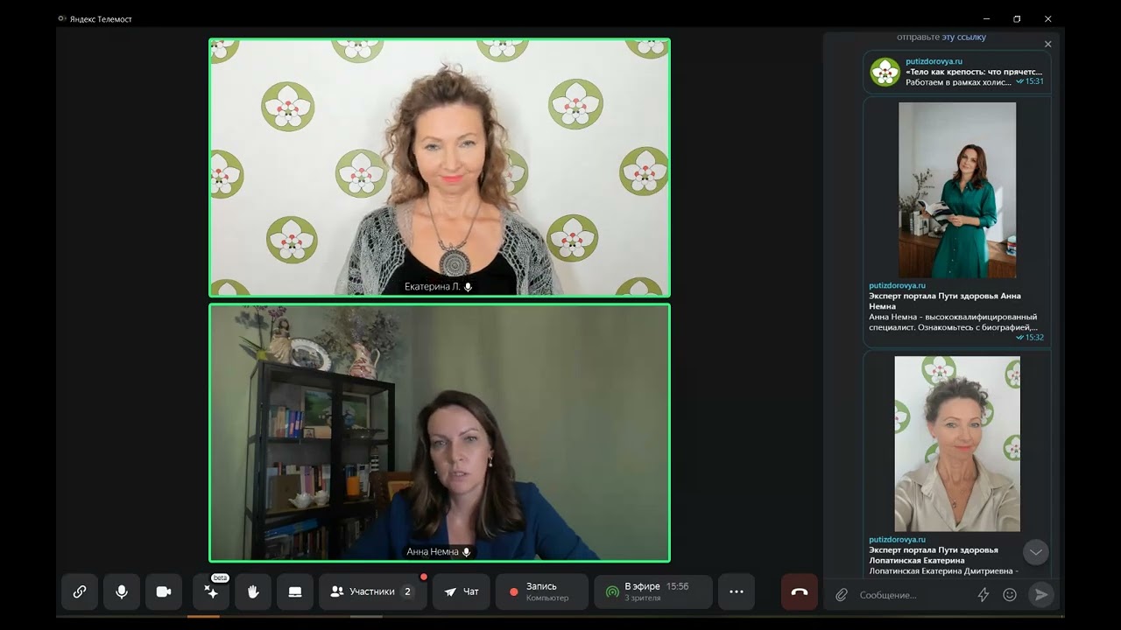Image resolution: width=1121 pixels, height=630 pixels.
Task: Mute the microphone in the bottom toolbar
Action: click(x=122, y=591)
